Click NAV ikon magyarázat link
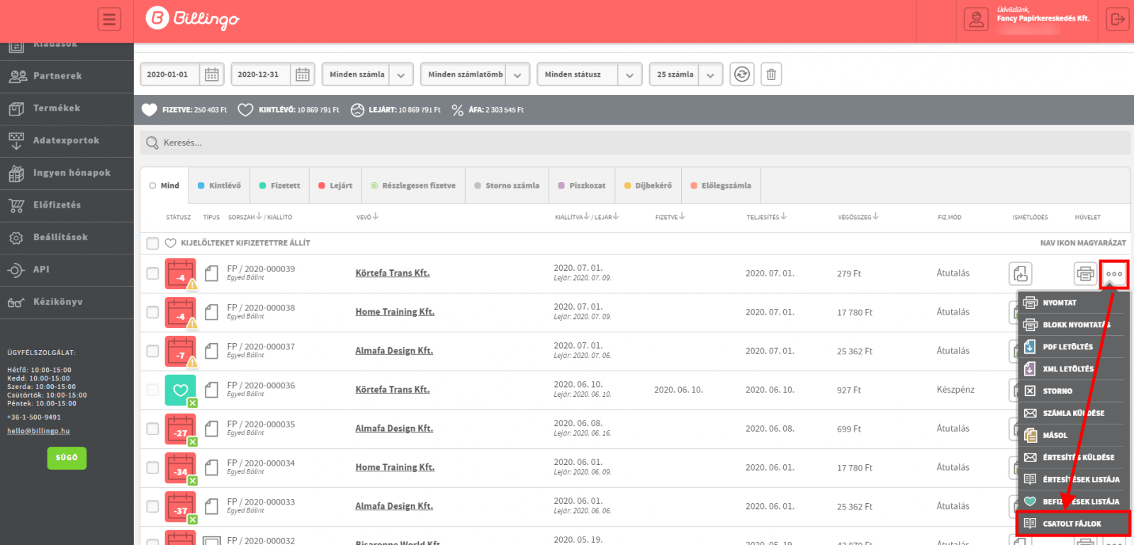The image size is (1134, 545). [1083, 243]
